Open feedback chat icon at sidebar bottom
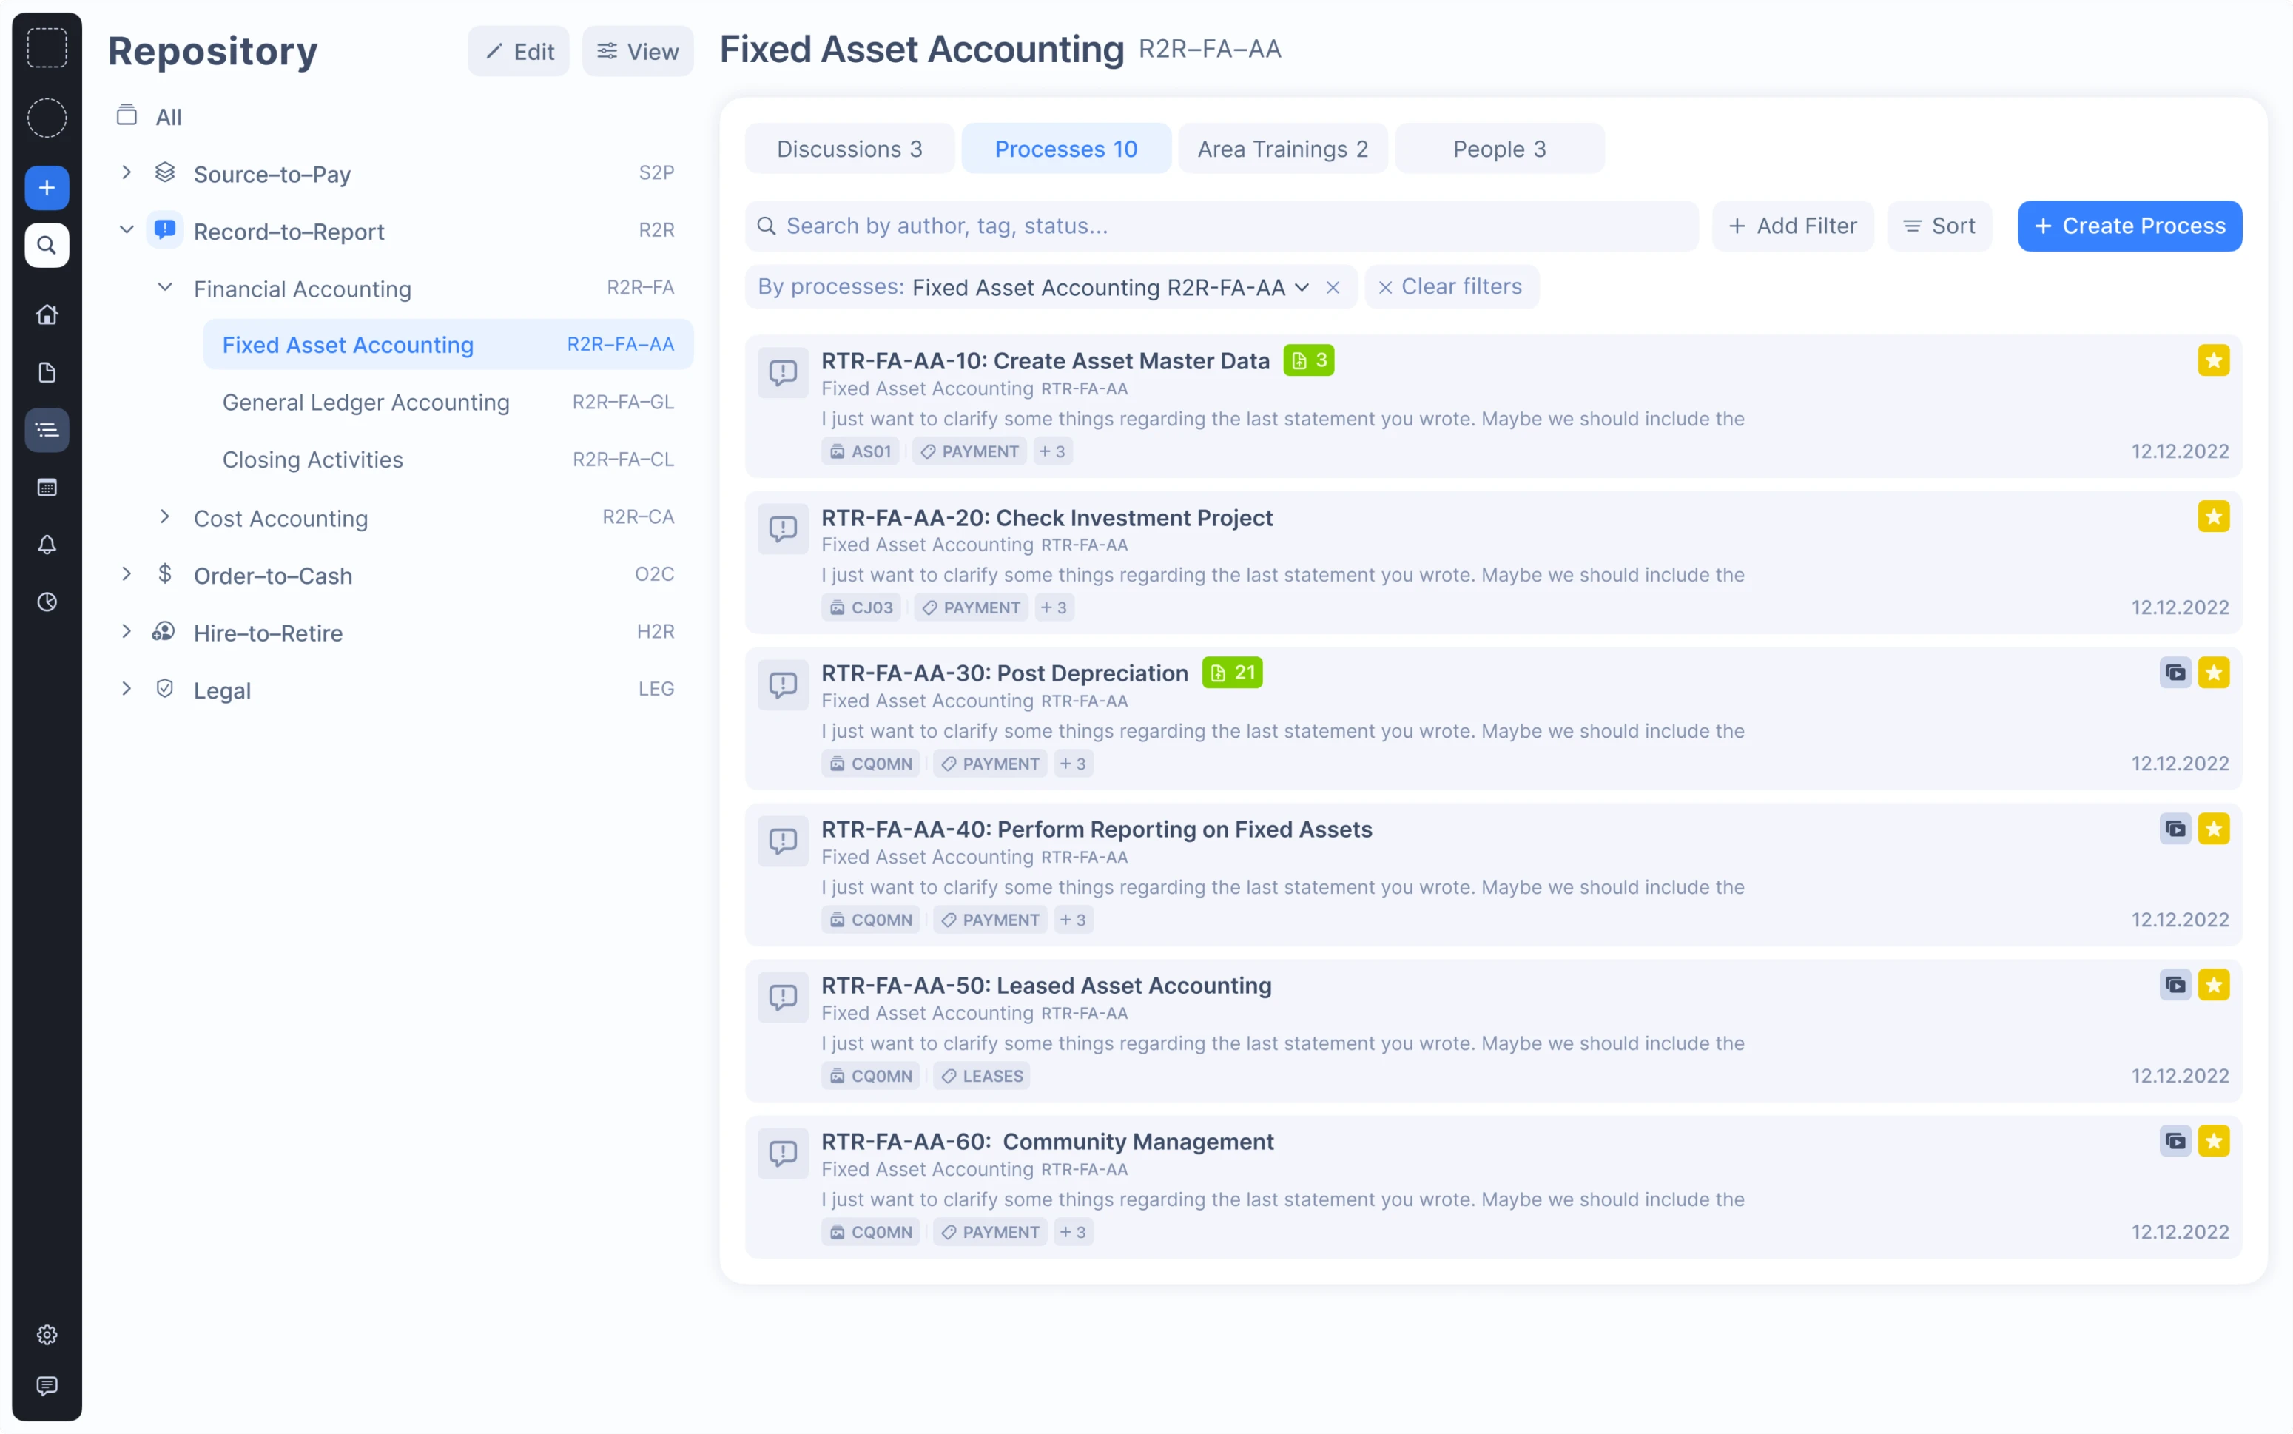 47,1387
